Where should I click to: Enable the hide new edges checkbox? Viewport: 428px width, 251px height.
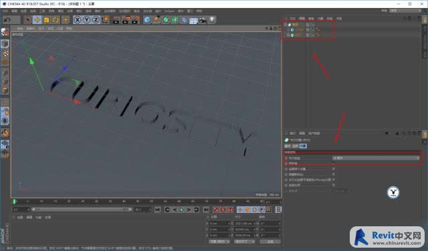pos(334,174)
